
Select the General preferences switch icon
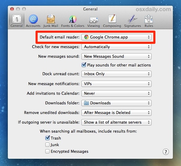coord(17,19)
